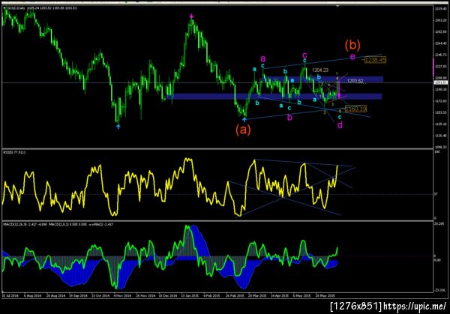Select the magenta d wave label
The height and width of the screenshot is (314, 450).
click(x=340, y=124)
